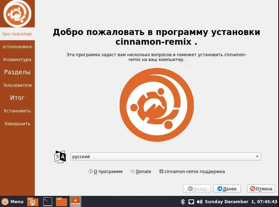Screen dimensions: 279x207
Task: Click the installer description paragraph
Action: 157,57
